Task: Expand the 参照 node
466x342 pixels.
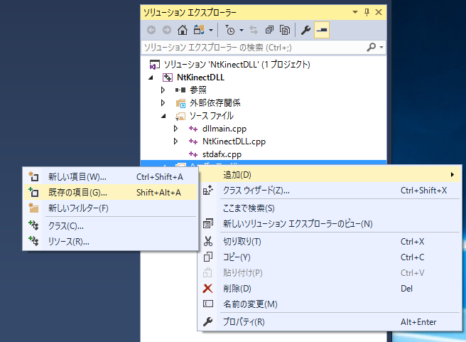Action: [x=163, y=90]
